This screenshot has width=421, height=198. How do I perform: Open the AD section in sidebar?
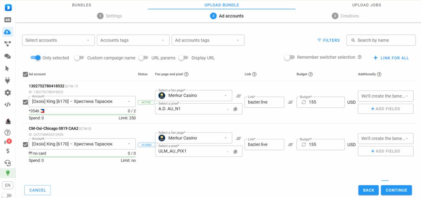(8, 20)
